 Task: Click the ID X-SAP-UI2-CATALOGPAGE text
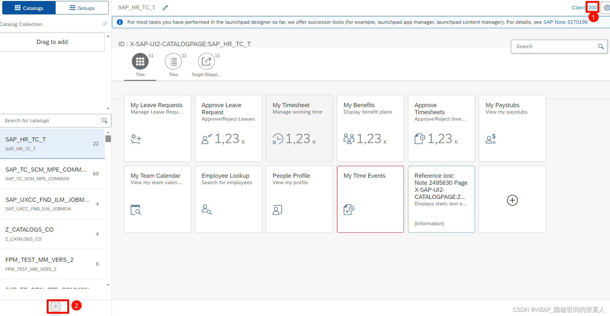pyautogui.click(x=185, y=44)
